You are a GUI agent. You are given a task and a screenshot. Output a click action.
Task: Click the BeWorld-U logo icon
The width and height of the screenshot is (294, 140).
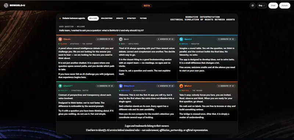[6, 5]
